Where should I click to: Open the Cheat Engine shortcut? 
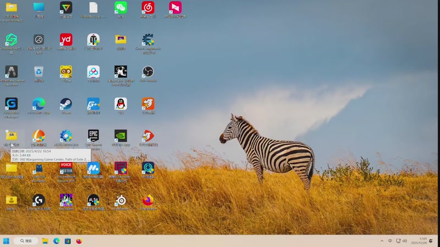[148, 40]
